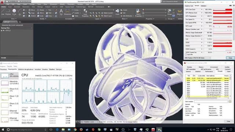Open Google Chrome from the taskbar
This screenshot has height=132, width=235.
coord(75,129)
